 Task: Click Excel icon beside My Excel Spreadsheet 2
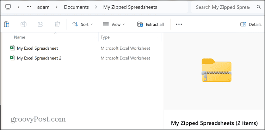12,58
